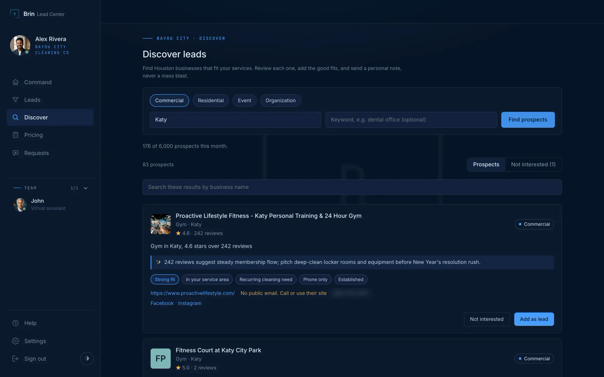
Task: Focus the optional keyword field
Action: (411, 120)
